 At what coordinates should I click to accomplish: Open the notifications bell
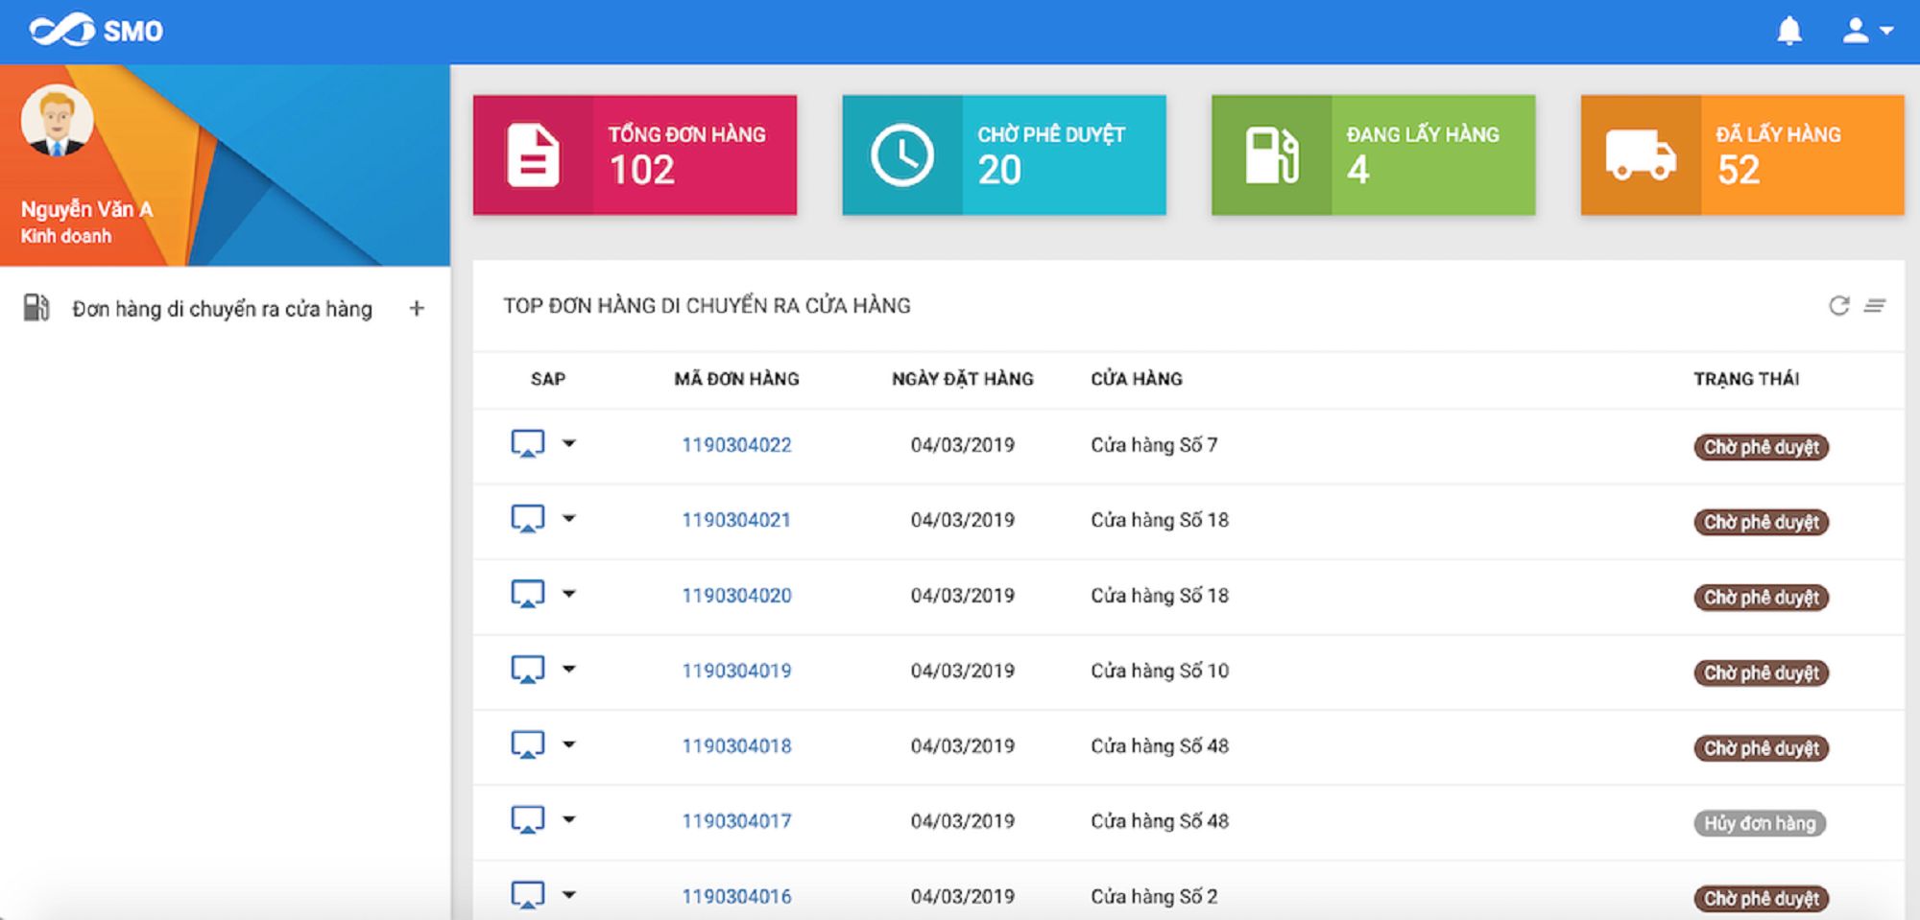pos(1789,31)
